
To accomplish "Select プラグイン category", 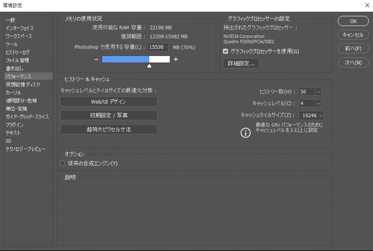I will 28,125.
